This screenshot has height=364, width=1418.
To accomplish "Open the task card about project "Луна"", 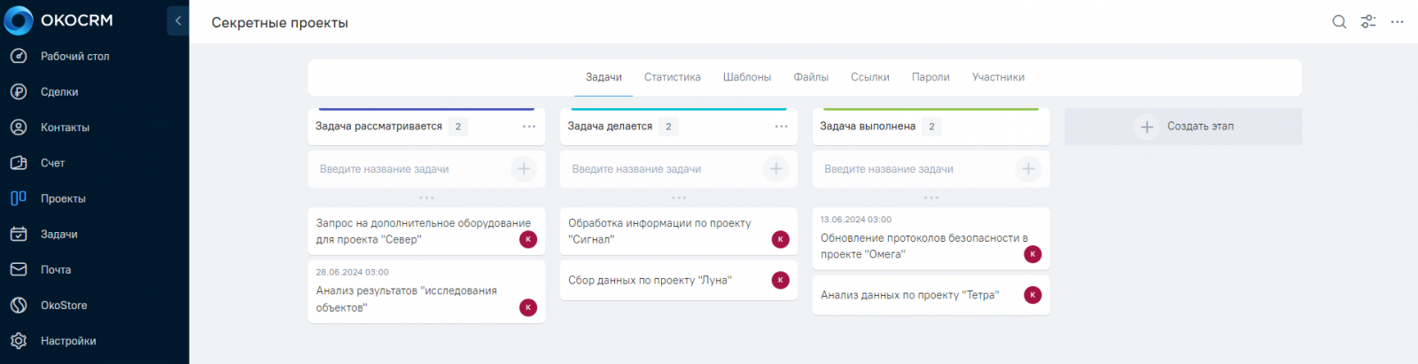I will coord(650,281).
